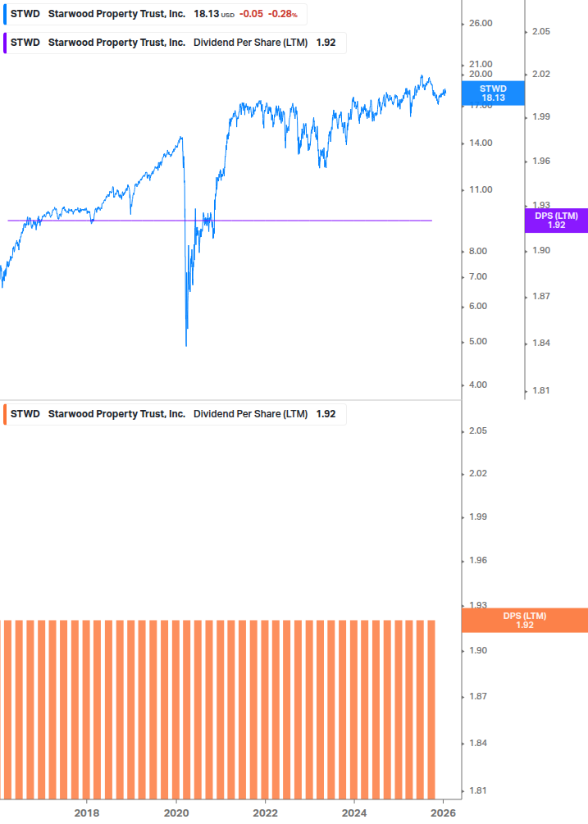Select 'Dividend Per Share (LTM)' in purple legend
The image size is (588, 824).
(250, 43)
